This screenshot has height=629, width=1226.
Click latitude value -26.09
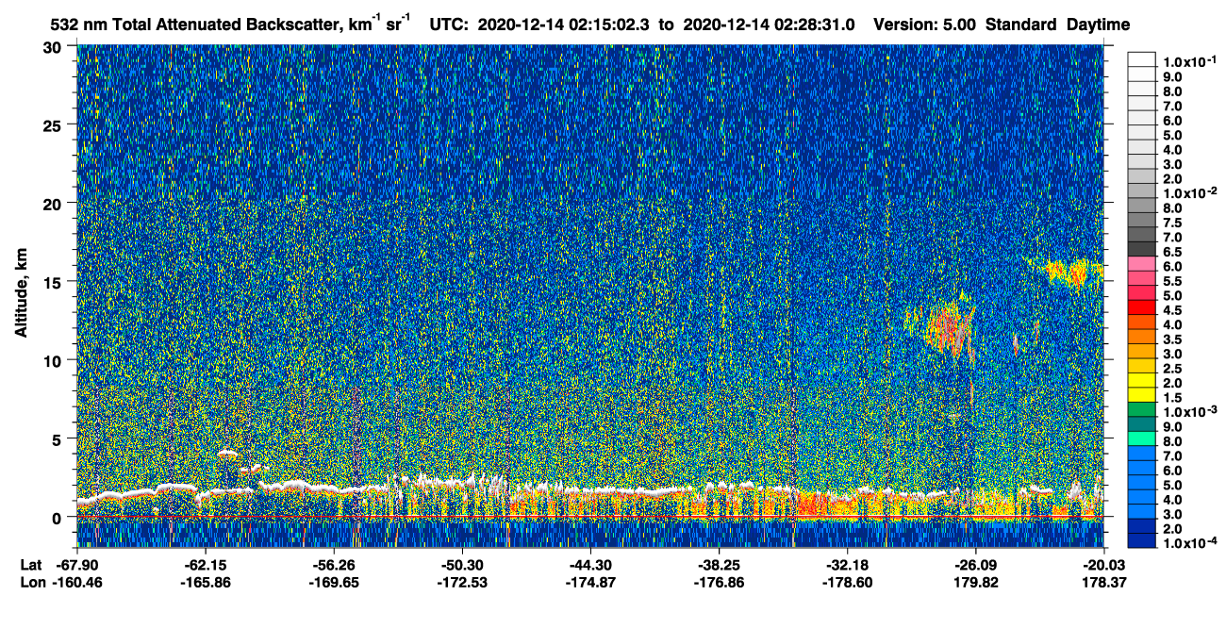tap(975, 565)
